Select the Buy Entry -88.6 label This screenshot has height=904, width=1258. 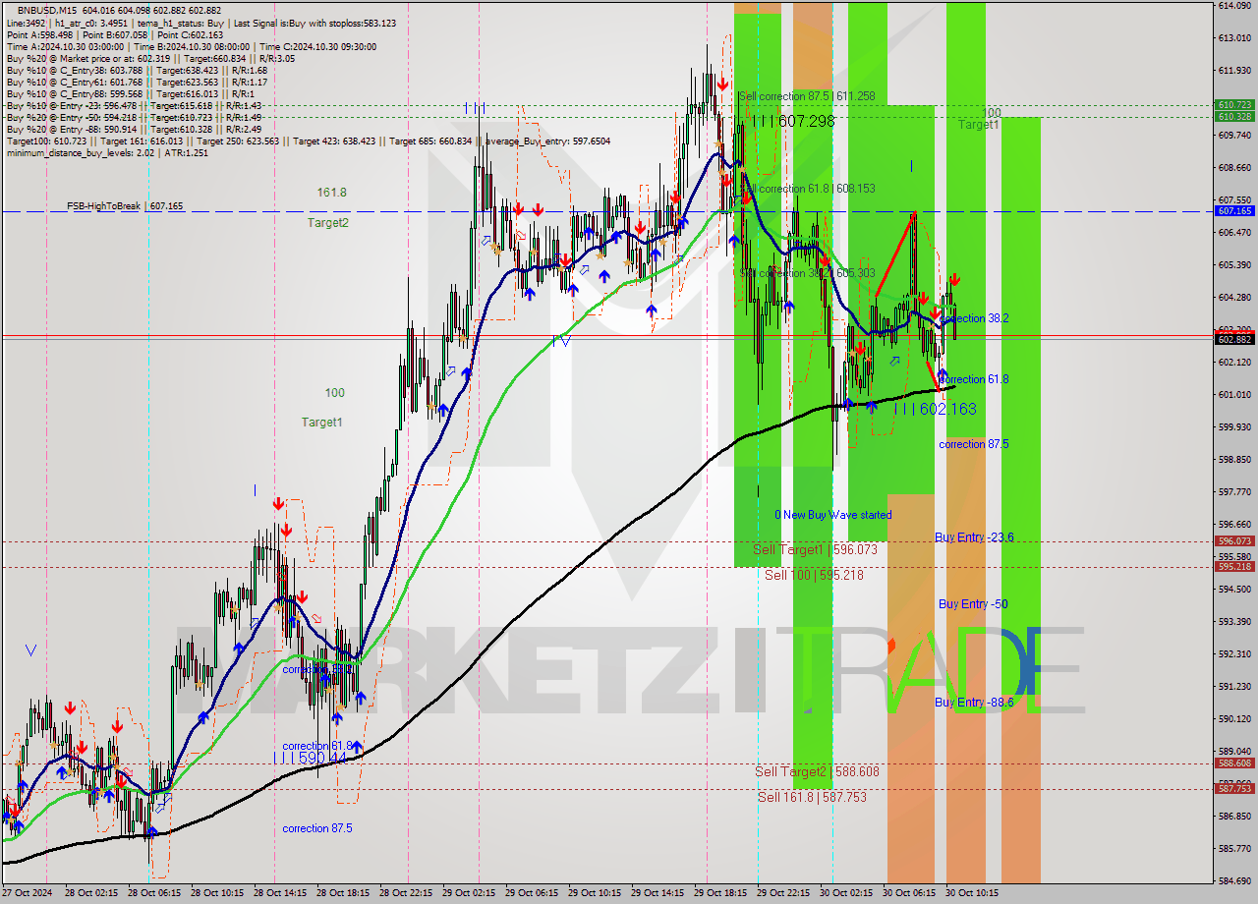(x=974, y=702)
